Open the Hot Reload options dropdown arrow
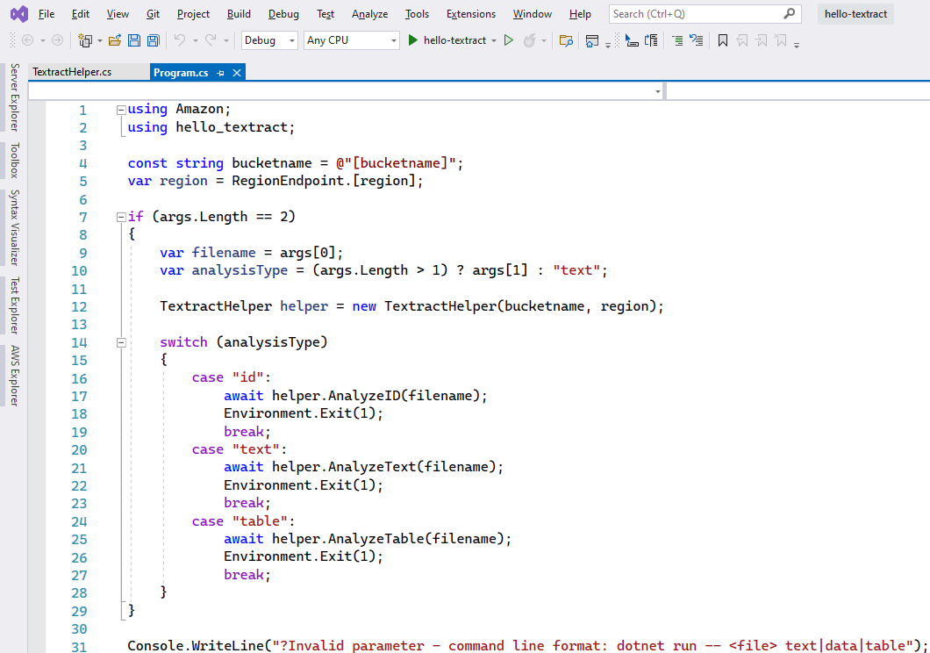Viewport: 930px width, 653px height. pos(543,40)
